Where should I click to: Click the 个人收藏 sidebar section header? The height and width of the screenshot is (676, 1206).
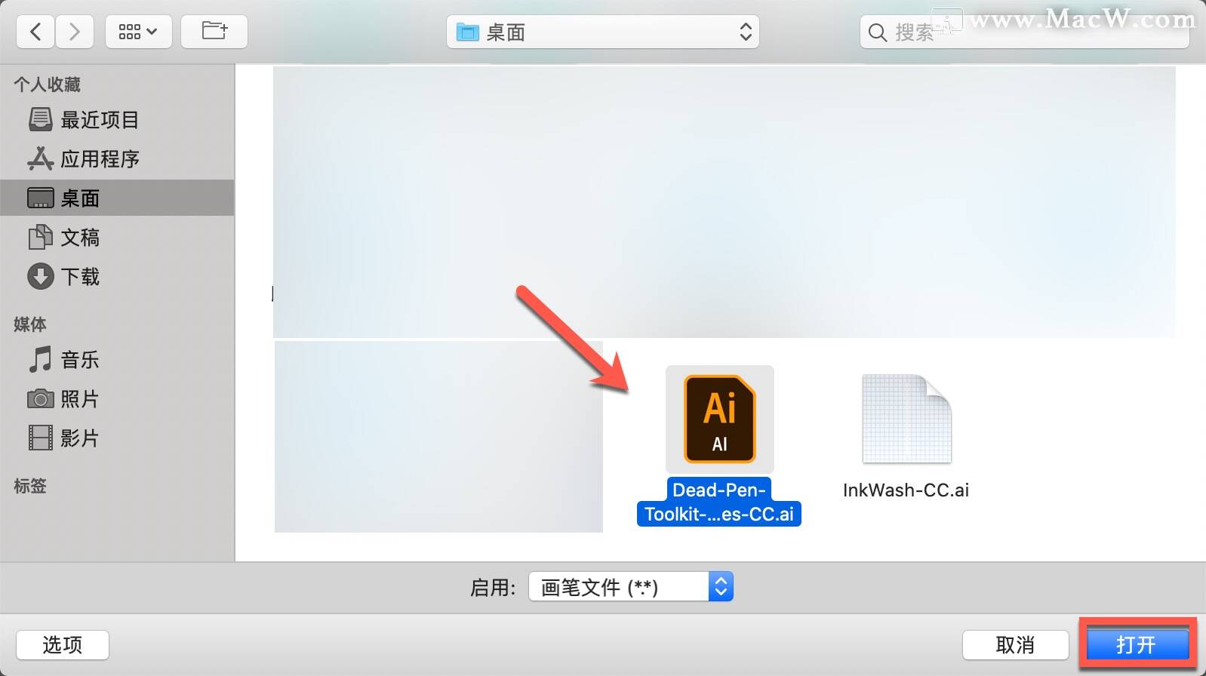[47, 84]
